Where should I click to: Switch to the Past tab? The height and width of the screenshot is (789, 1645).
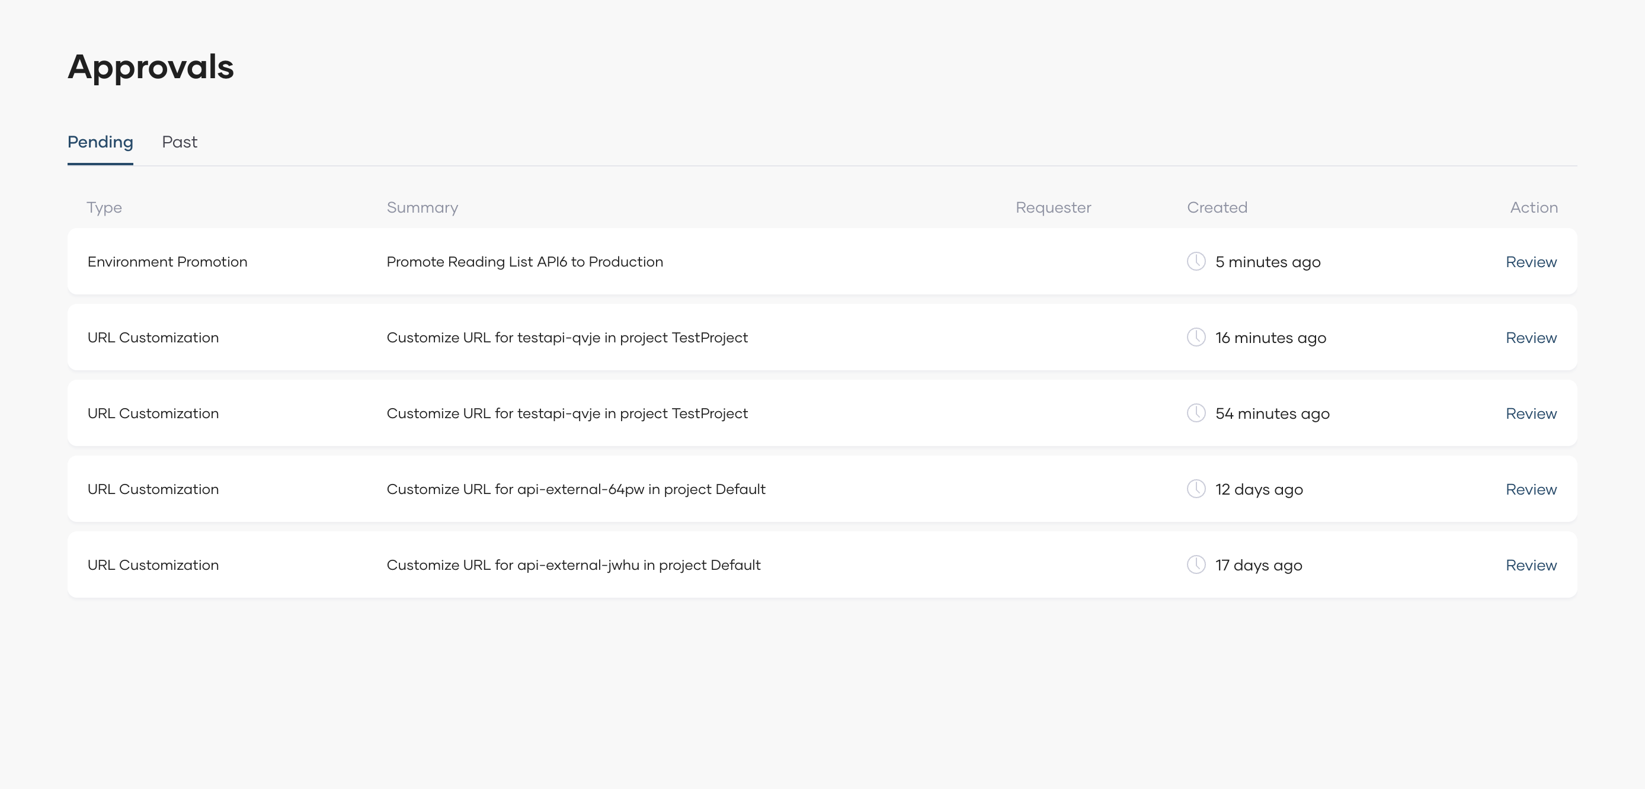click(180, 142)
